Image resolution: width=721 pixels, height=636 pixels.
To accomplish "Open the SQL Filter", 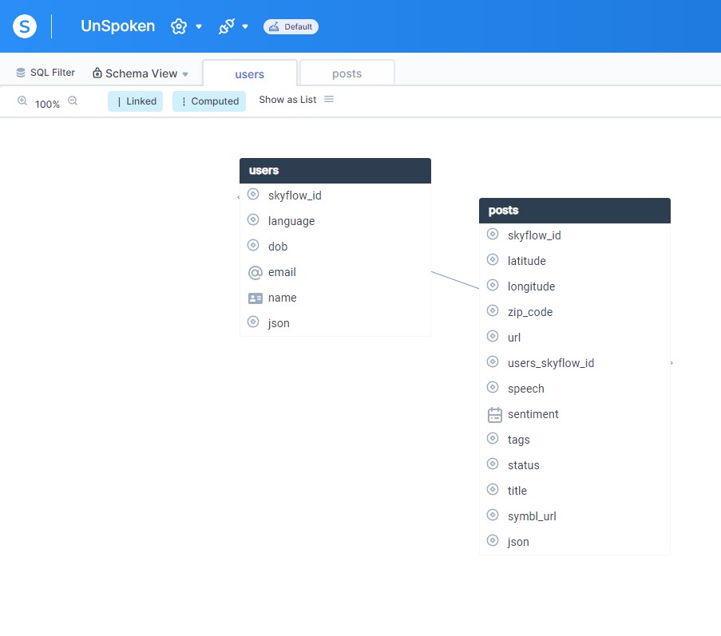I will pyautogui.click(x=45, y=73).
